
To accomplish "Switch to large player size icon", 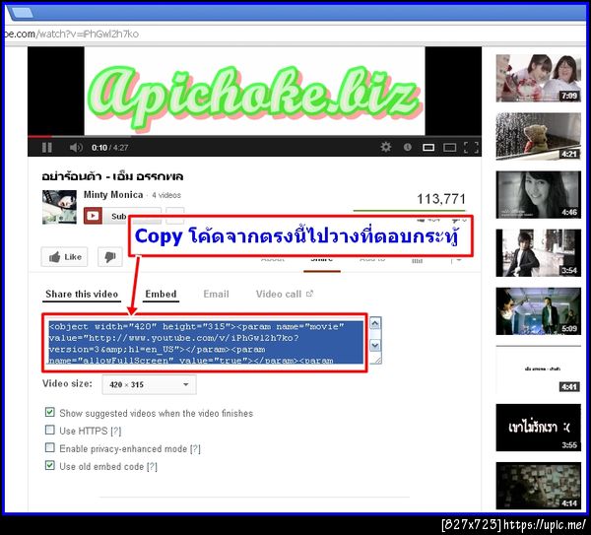I will pyautogui.click(x=450, y=148).
